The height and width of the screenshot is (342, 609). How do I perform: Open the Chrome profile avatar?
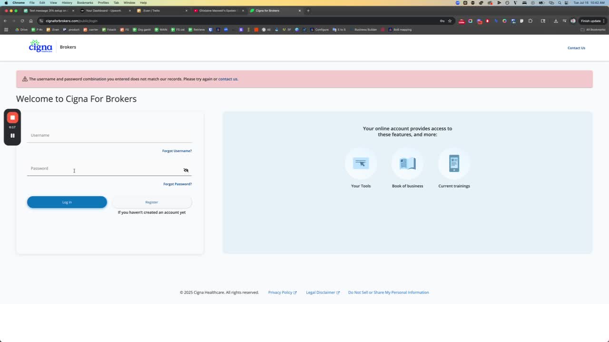click(573, 21)
